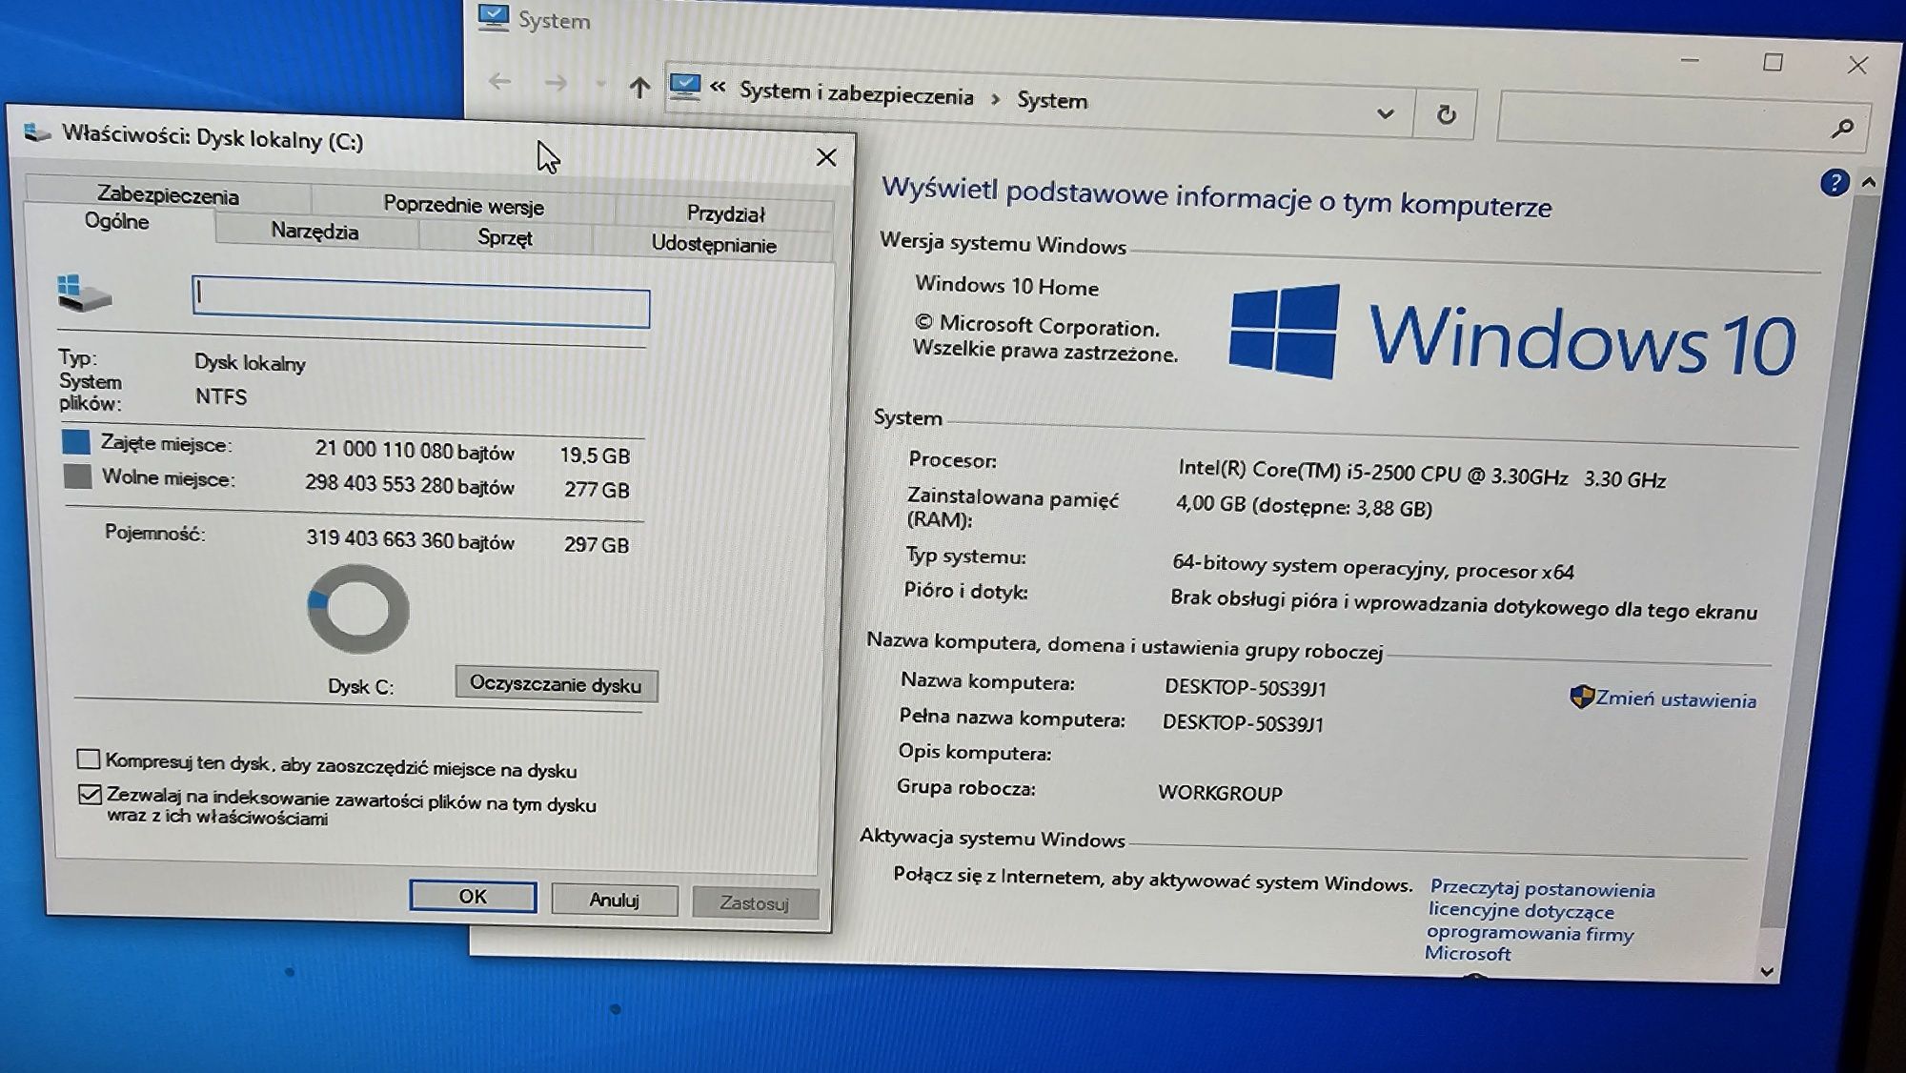Switch to Przydział tab
The height and width of the screenshot is (1073, 1906).
pos(725,213)
